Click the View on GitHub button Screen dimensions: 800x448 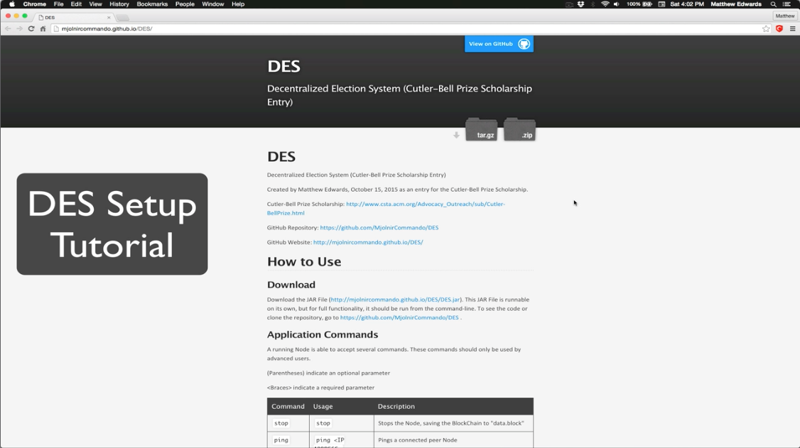point(499,43)
